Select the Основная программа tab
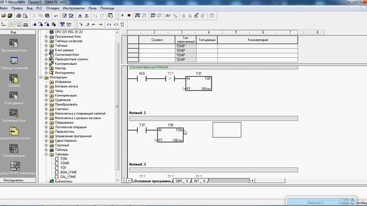Screen dimensions: 367x206 click(x=153, y=181)
